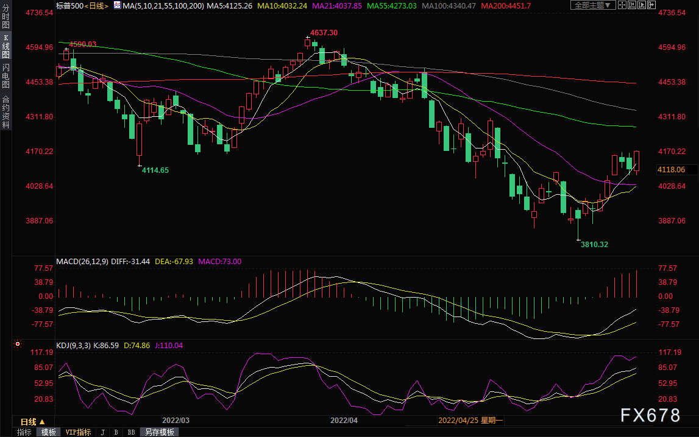This screenshot has height=437, width=699.
Task: Select the MA21:4037.85 legend value
Action: click(337, 6)
